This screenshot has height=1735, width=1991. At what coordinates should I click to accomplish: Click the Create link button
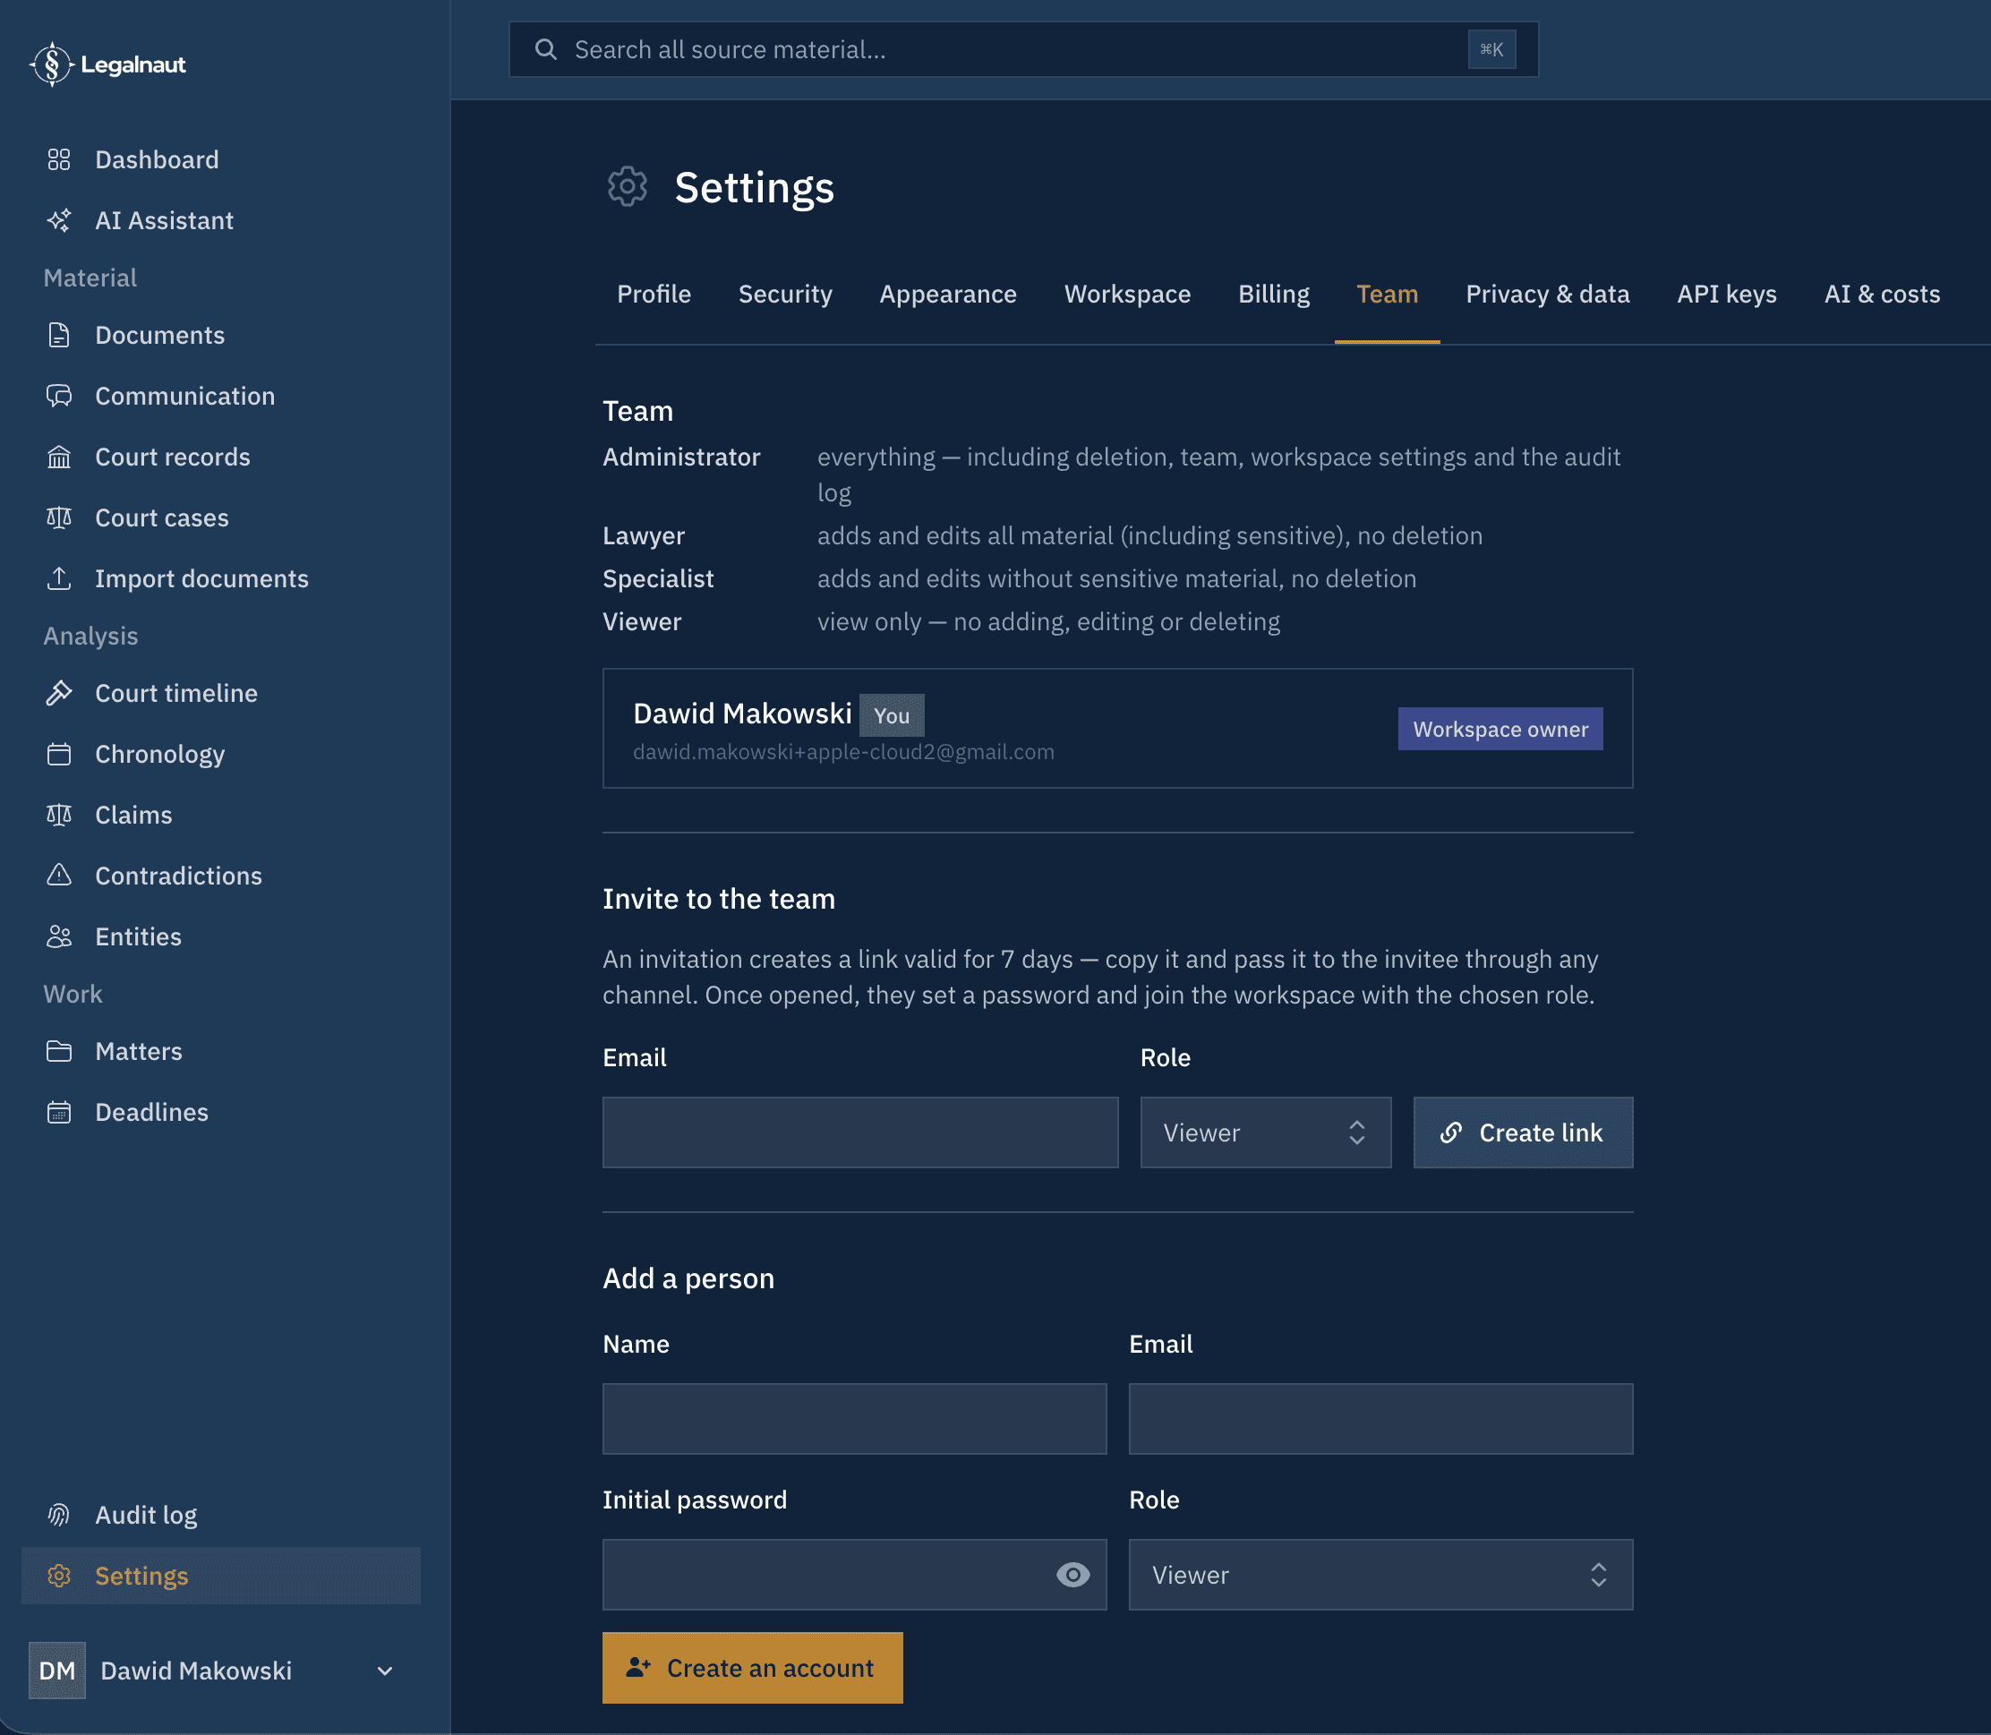point(1523,1132)
